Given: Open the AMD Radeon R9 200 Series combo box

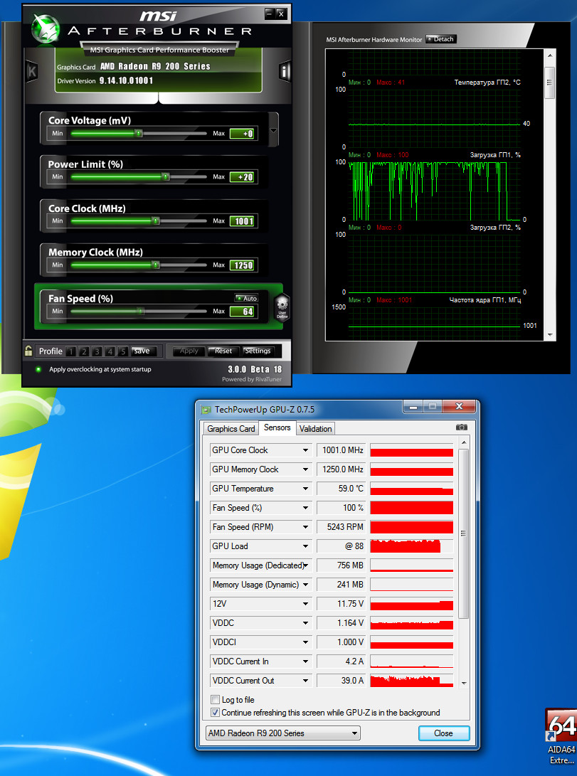Looking at the screenshot, I should click(283, 733).
